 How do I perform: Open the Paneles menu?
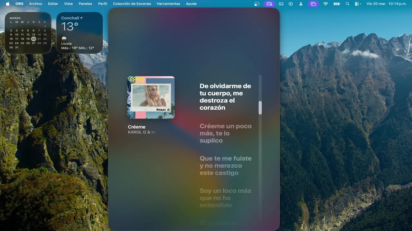[85, 4]
